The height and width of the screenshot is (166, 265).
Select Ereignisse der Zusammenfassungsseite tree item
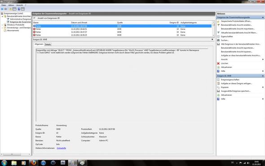click(x=20, y=22)
